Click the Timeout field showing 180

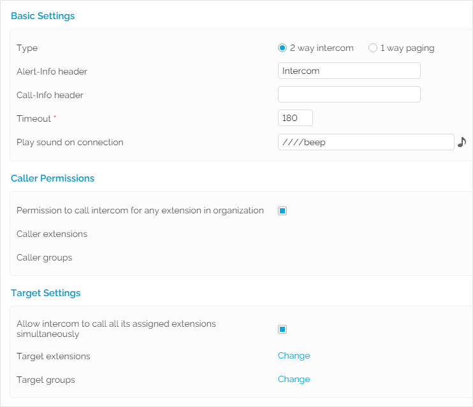[x=295, y=118]
